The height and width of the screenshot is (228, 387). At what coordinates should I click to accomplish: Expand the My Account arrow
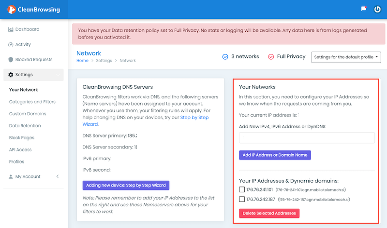pyautogui.click(x=58, y=176)
